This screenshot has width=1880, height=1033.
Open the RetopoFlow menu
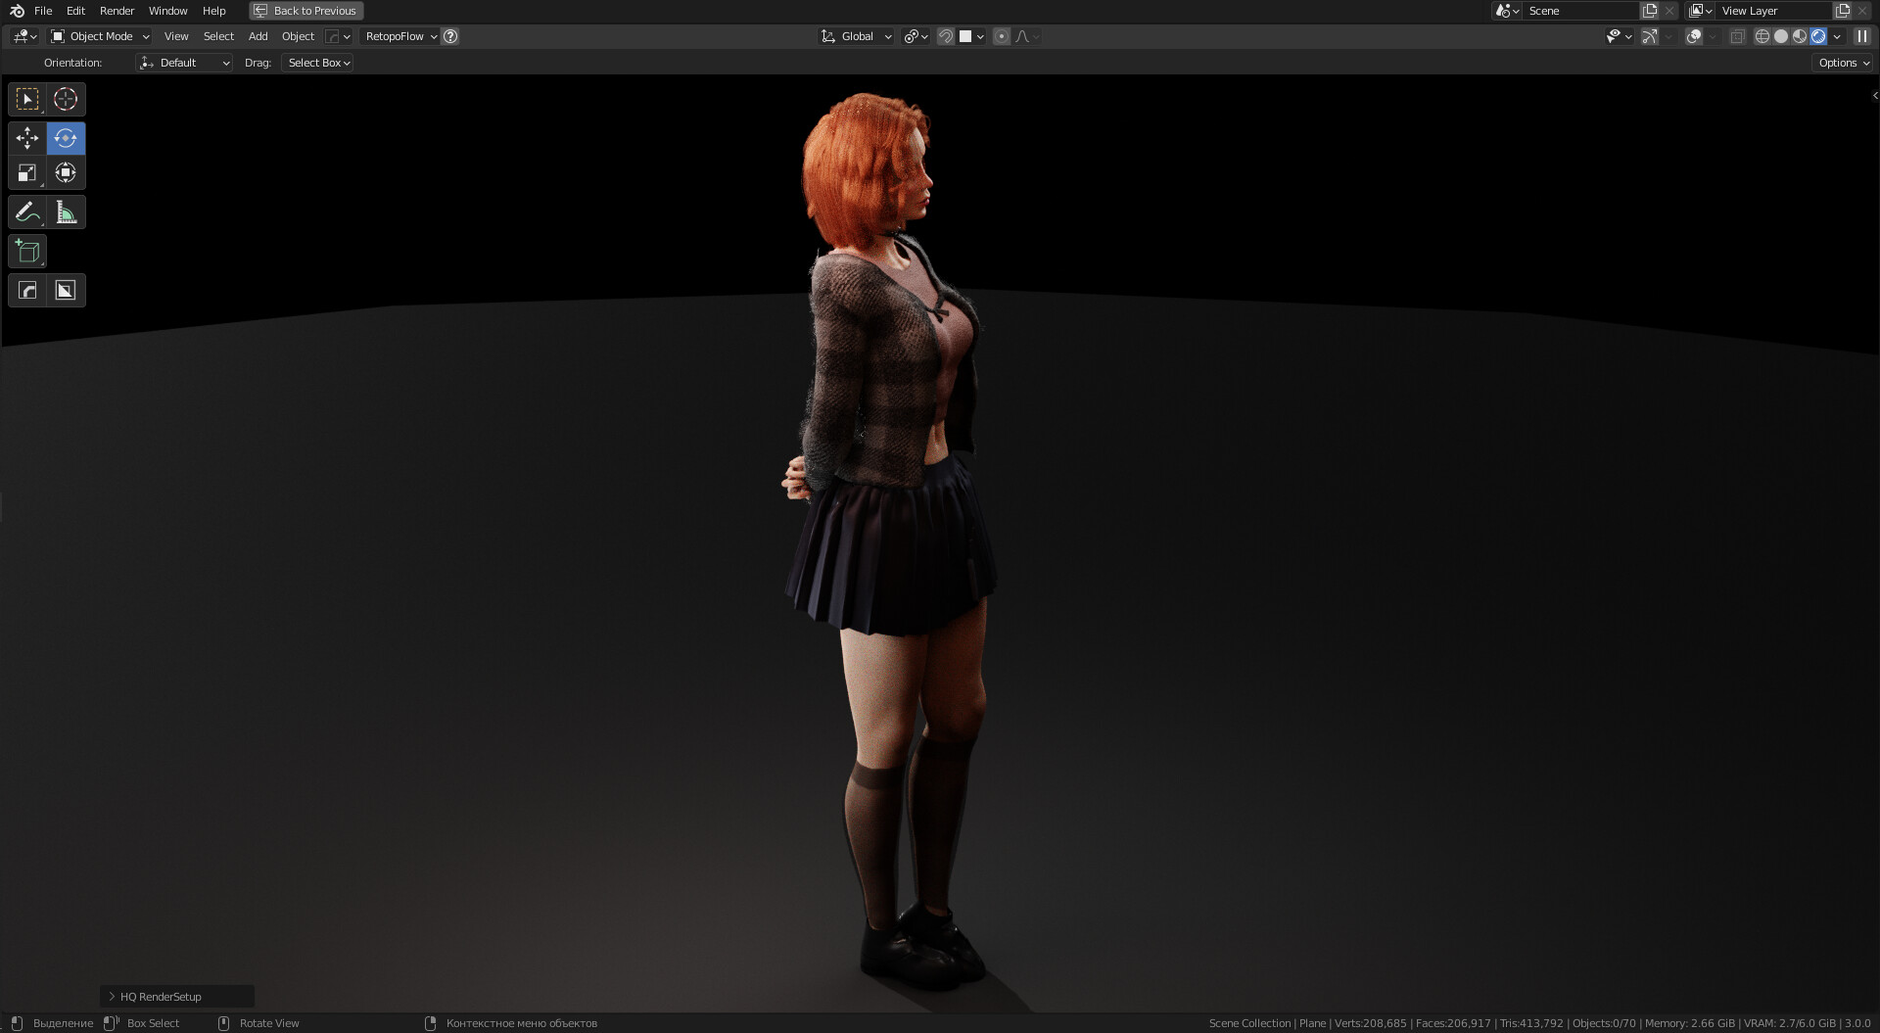tap(399, 36)
